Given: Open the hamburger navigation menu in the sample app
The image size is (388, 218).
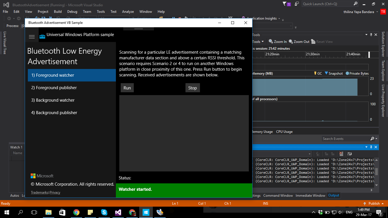Looking at the screenshot, I should 32,37.
